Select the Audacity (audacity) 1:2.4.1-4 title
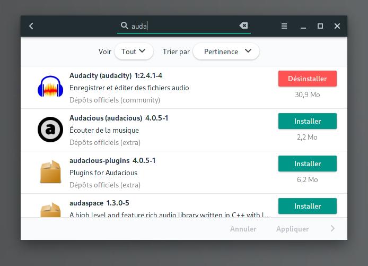368x266 pixels. (116, 76)
